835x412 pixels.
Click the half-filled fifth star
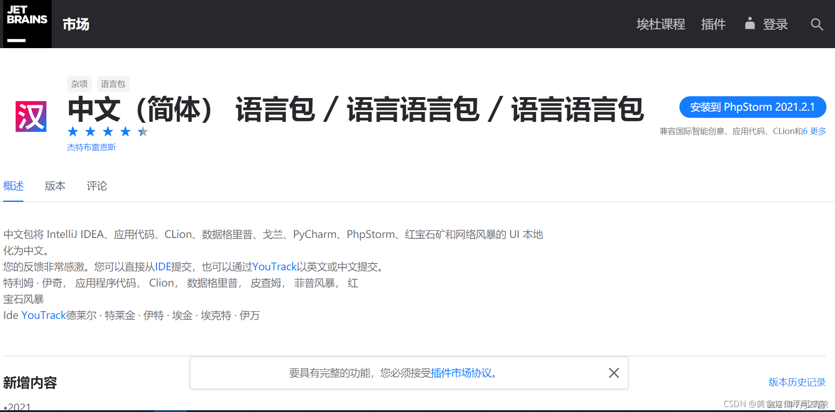[x=143, y=131]
